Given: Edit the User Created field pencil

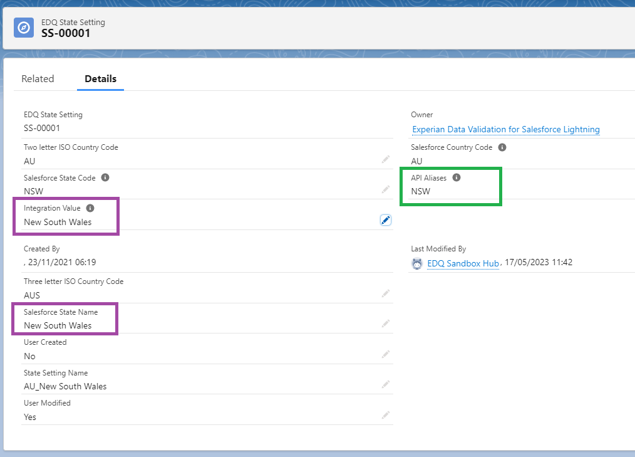Looking at the screenshot, I should pos(386,354).
